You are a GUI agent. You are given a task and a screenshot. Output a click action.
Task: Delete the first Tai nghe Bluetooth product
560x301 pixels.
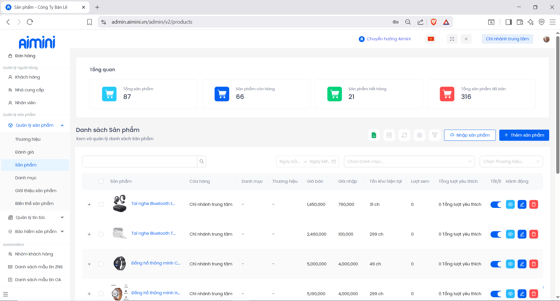(x=533, y=204)
